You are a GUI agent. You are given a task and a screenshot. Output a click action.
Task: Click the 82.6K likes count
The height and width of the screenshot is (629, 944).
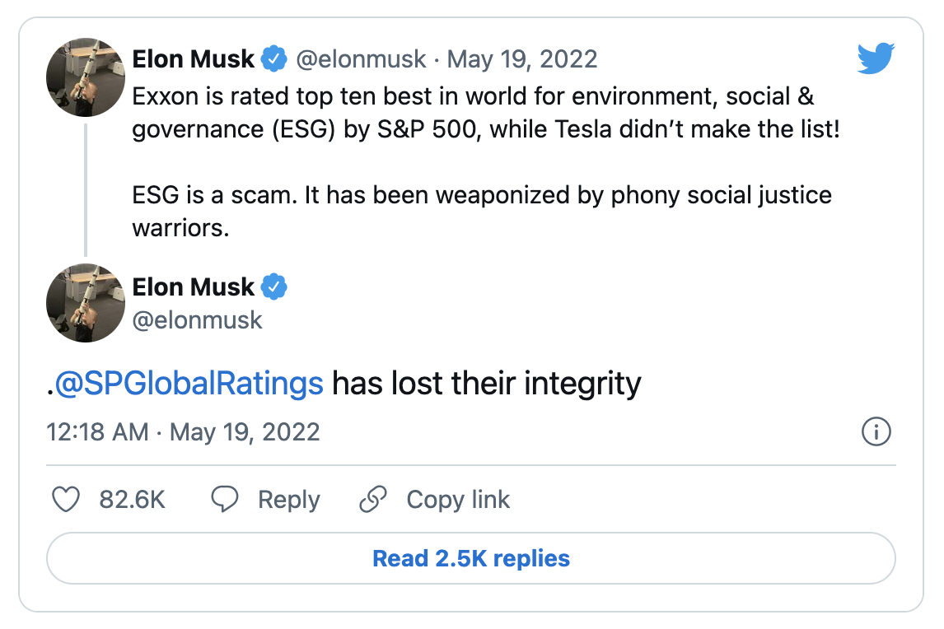(x=132, y=500)
